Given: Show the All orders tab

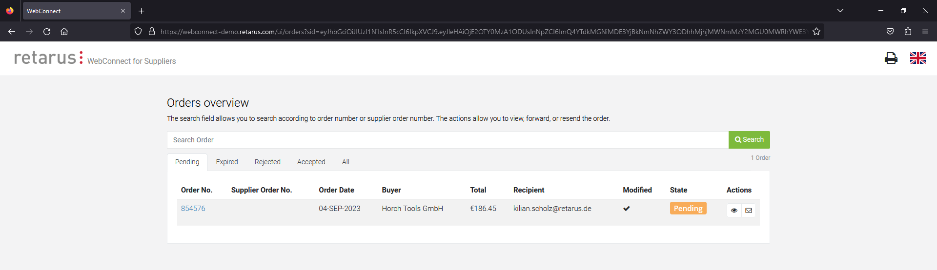Looking at the screenshot, I should pos(346,162).
